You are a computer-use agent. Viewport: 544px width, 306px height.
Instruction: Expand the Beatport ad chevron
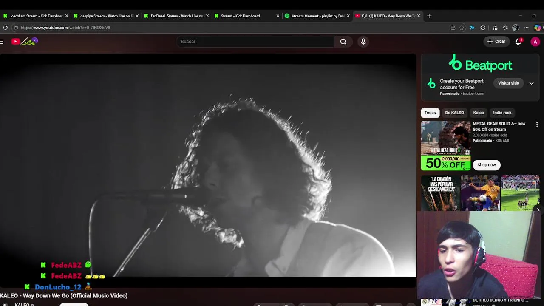531,83
